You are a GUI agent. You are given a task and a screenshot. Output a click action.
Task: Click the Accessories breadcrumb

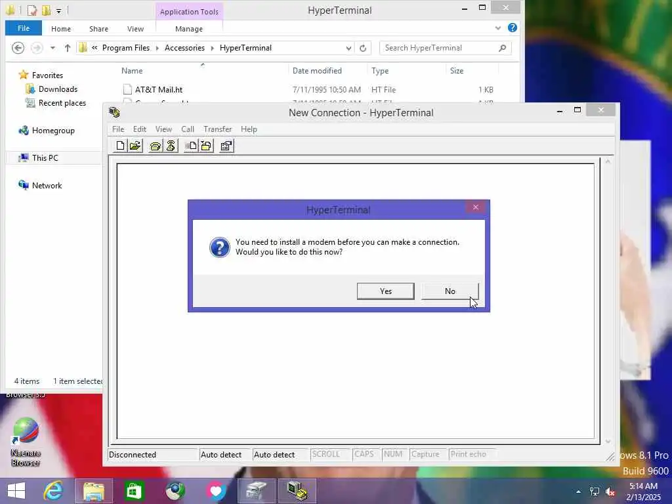(x=184, y=48)
